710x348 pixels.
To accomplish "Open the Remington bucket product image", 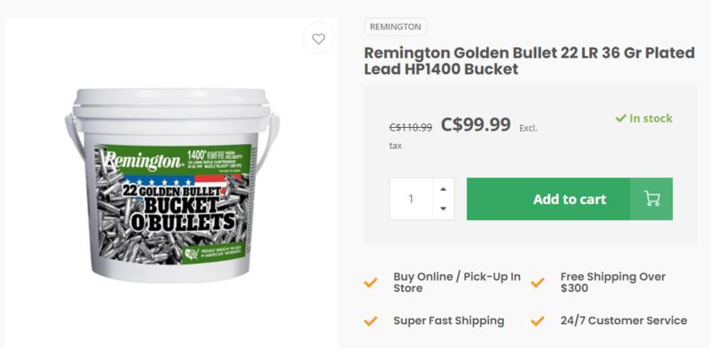I will tap(172, 185).
